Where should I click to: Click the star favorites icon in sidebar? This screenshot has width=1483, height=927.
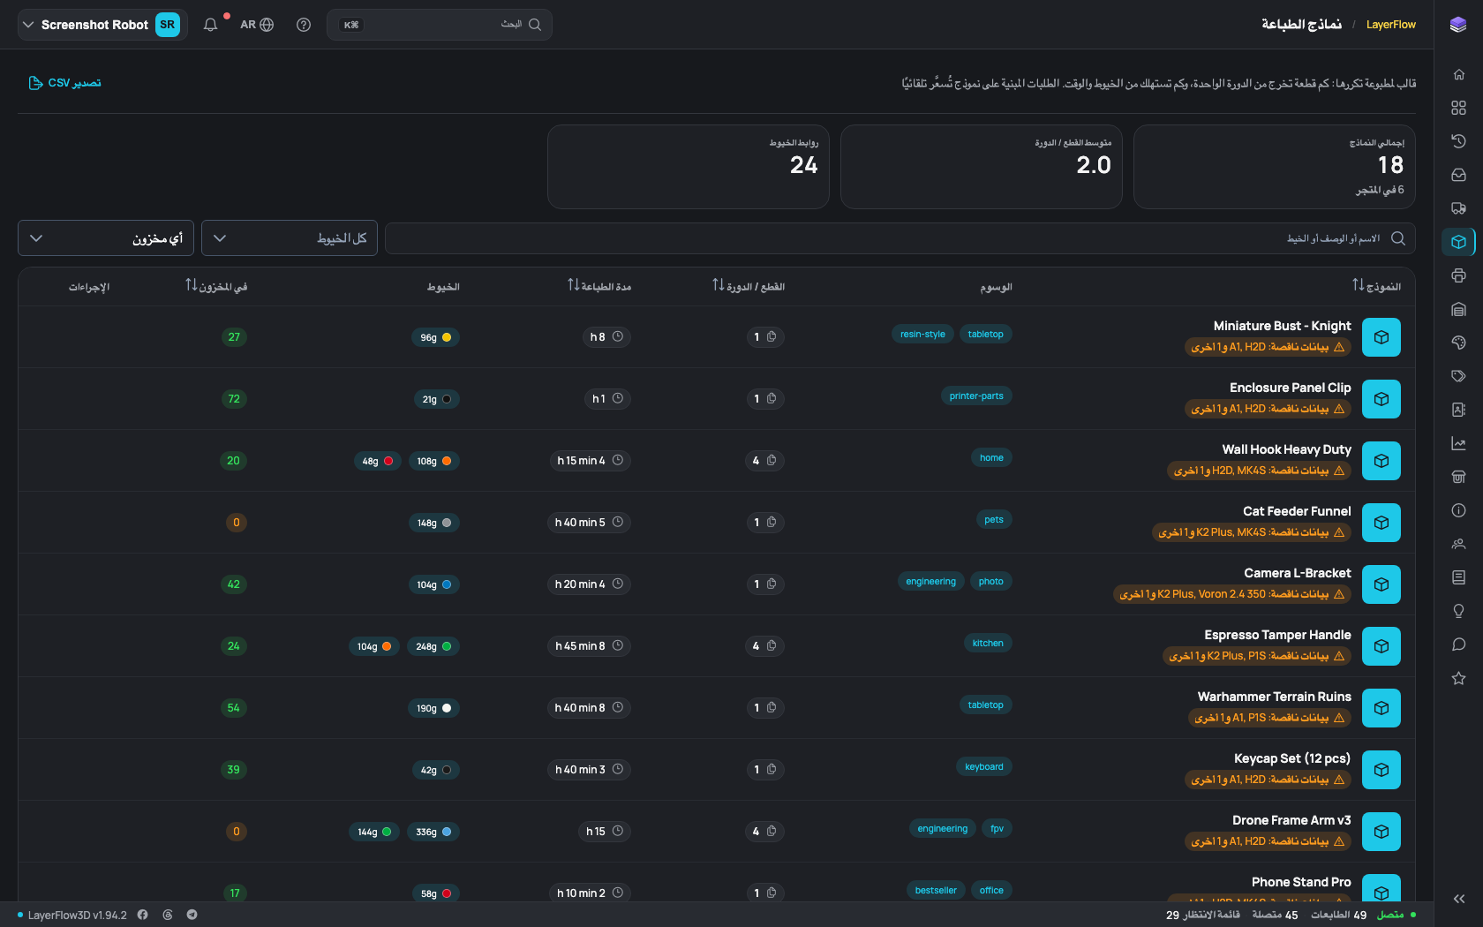point(1458,678)
